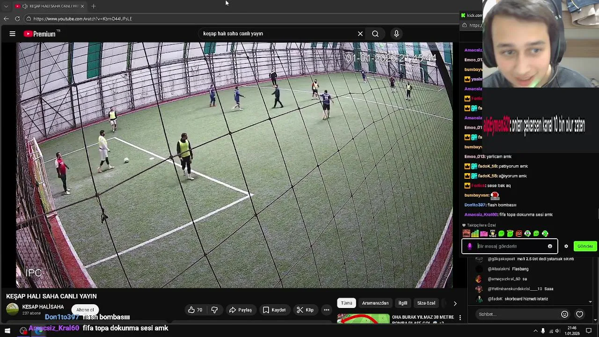Select the Aramanızdan filter chip

(375, 303)
